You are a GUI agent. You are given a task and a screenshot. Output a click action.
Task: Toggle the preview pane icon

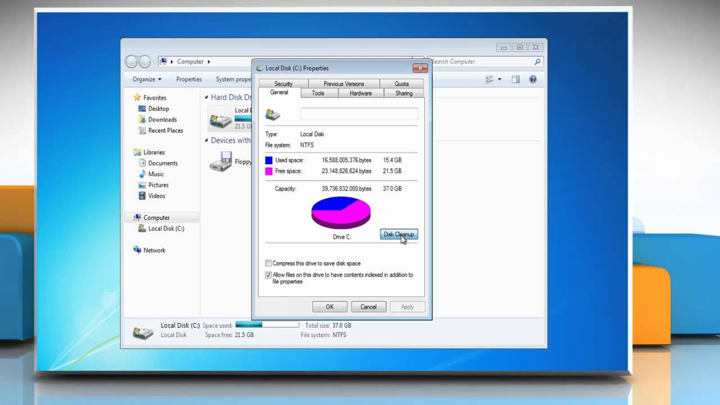516,79
